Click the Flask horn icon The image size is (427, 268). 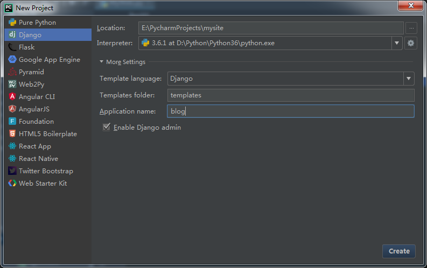click(12, 47)
